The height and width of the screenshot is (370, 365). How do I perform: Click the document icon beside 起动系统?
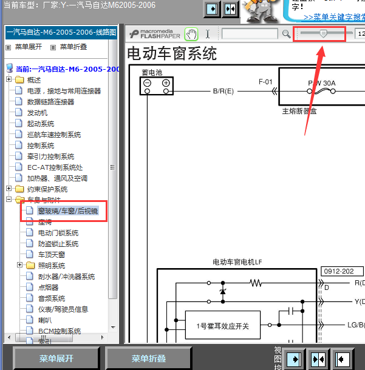coord(18,123)
